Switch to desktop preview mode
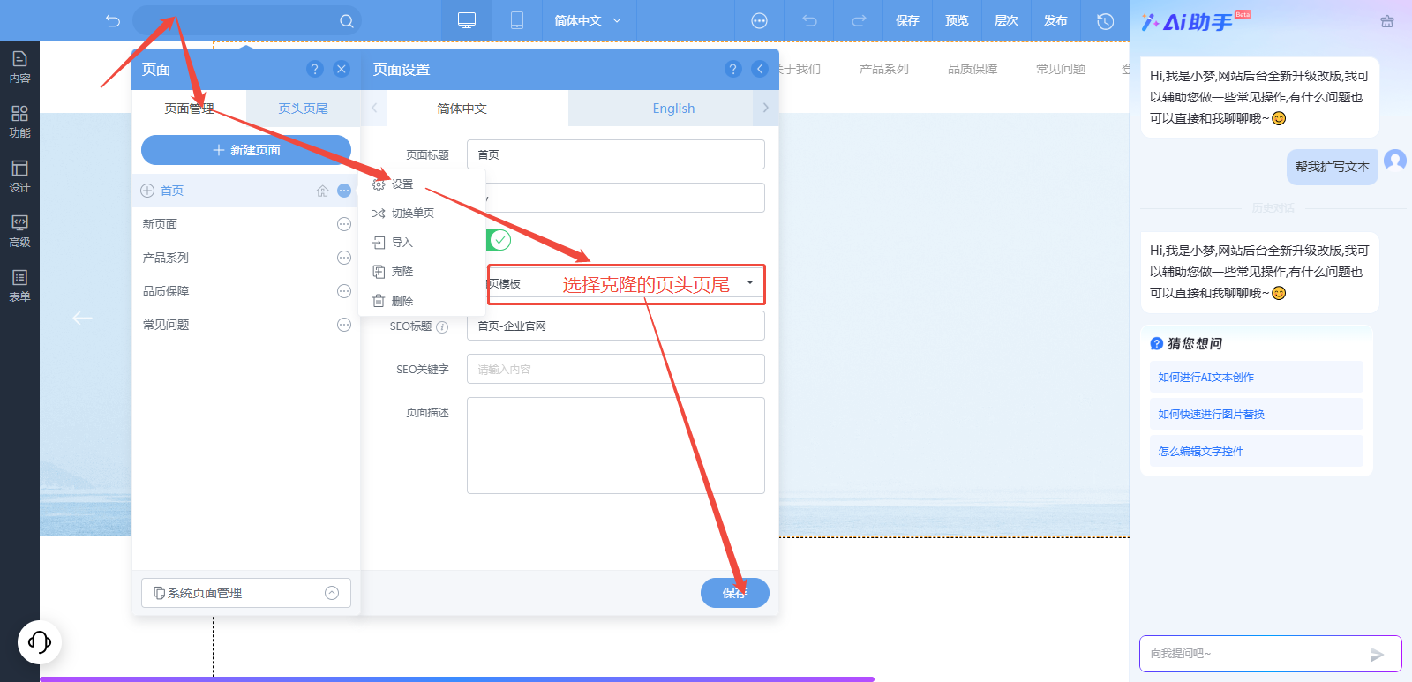This screenshot has width=1412, height=682. coord(467,20)
